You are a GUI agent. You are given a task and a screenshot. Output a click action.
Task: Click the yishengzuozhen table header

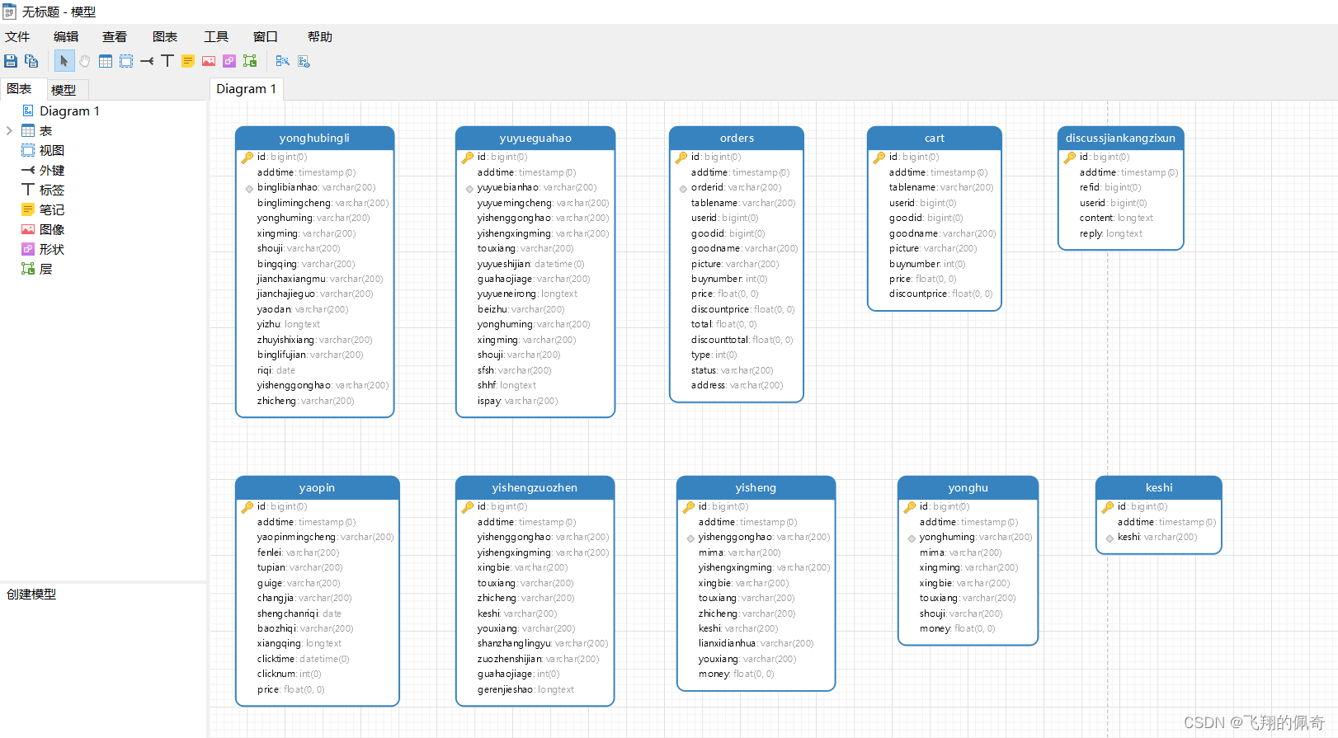tap(535, 487)
